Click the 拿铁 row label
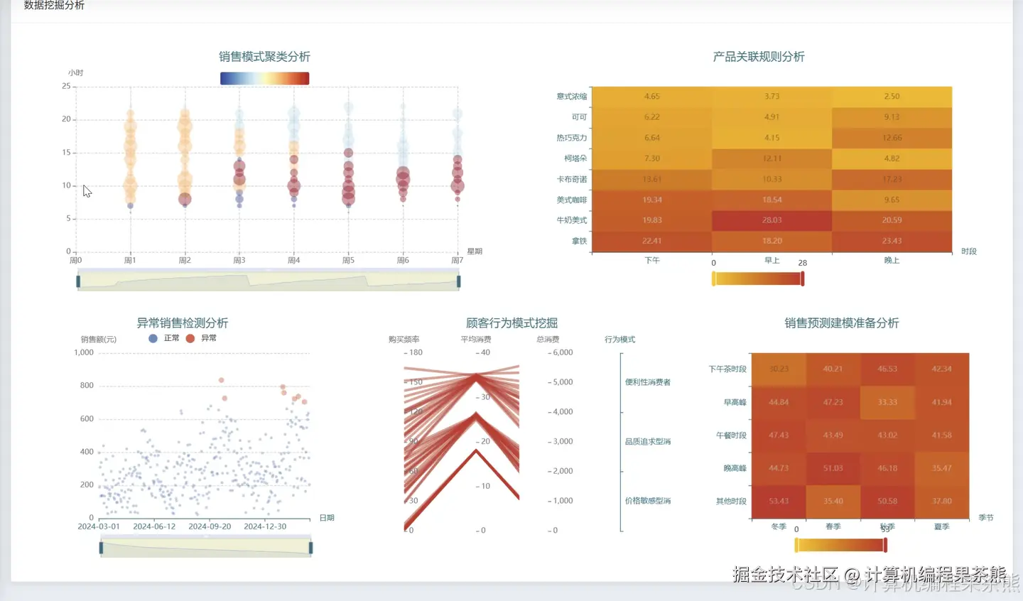1023x601 pixels. [x=580, y=242]
